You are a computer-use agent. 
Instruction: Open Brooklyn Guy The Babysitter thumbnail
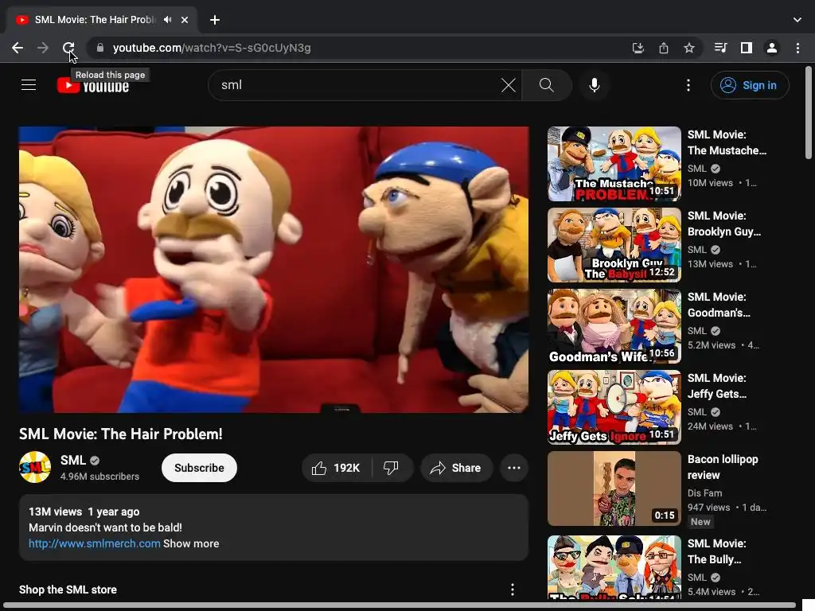614,245
